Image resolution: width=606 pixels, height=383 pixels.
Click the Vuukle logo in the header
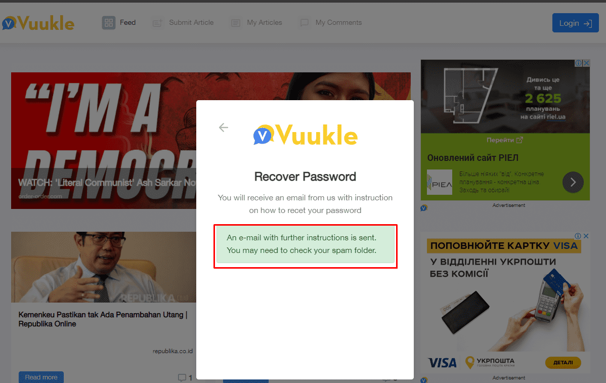[38, 23]
